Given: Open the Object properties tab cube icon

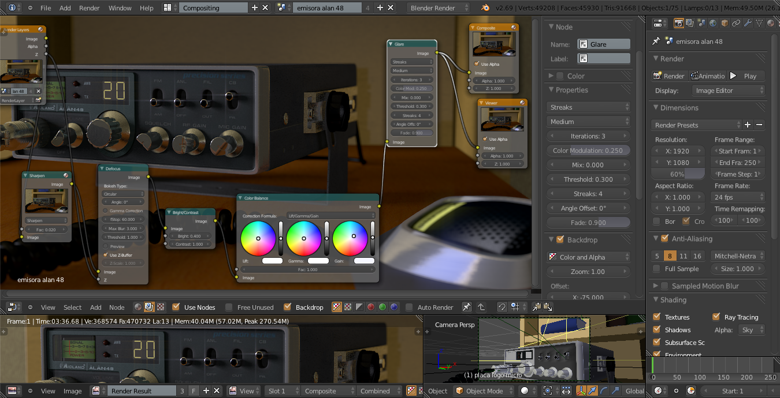Looking at the screenshot, I should [x=725, y=23].
